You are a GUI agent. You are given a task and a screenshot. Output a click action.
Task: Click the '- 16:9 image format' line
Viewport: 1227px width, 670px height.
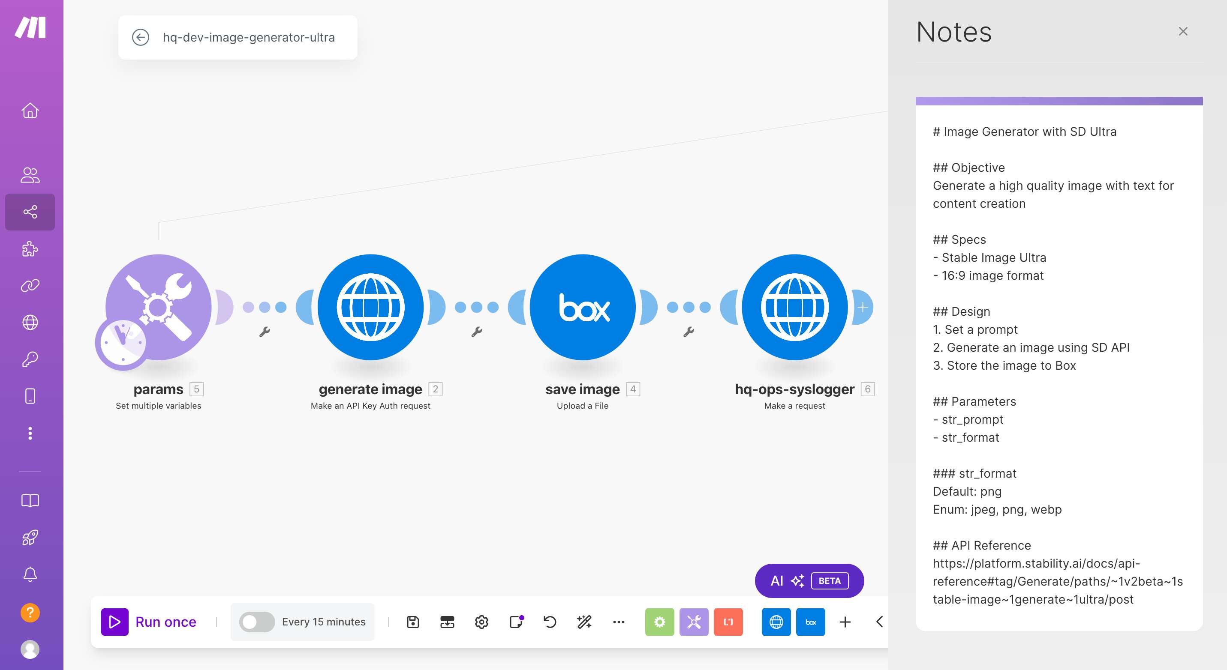[x=988, y=275]
